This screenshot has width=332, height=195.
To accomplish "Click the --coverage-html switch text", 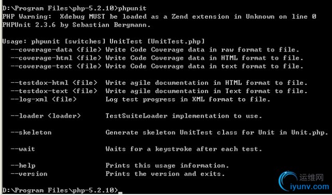I will [41, 58].
